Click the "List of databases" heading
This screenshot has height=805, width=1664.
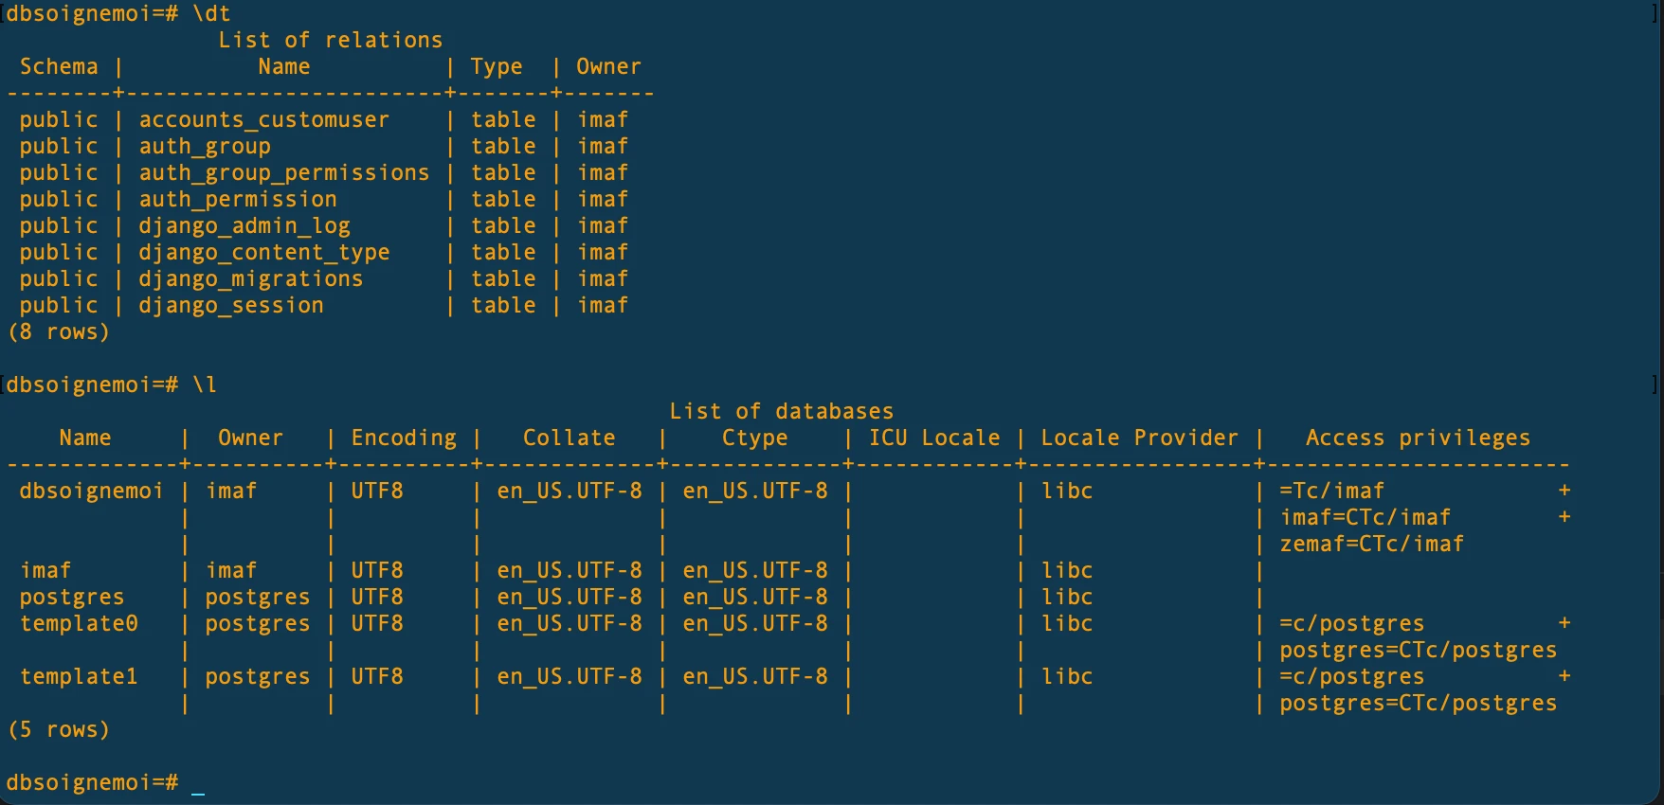tap(781, 411)
